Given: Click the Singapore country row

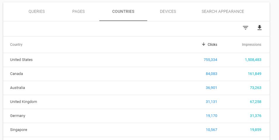Looking at the screenshot, I should point(18,130).
